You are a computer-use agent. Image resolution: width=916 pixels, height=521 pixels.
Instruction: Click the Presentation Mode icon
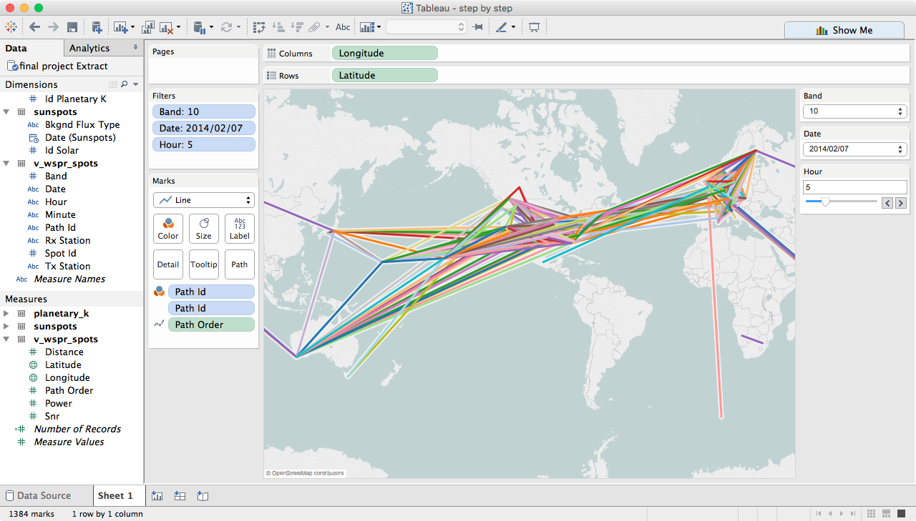point(534,27)
